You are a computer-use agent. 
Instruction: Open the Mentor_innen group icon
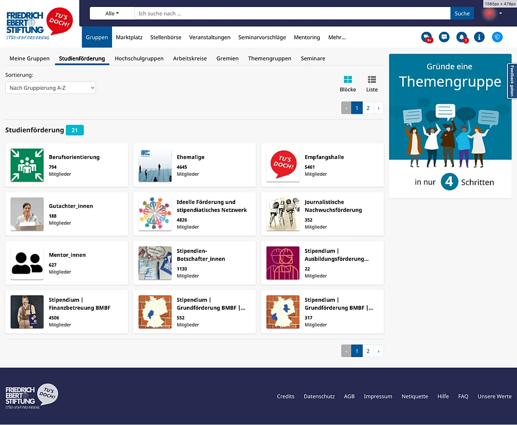click(x=27, y=263)
